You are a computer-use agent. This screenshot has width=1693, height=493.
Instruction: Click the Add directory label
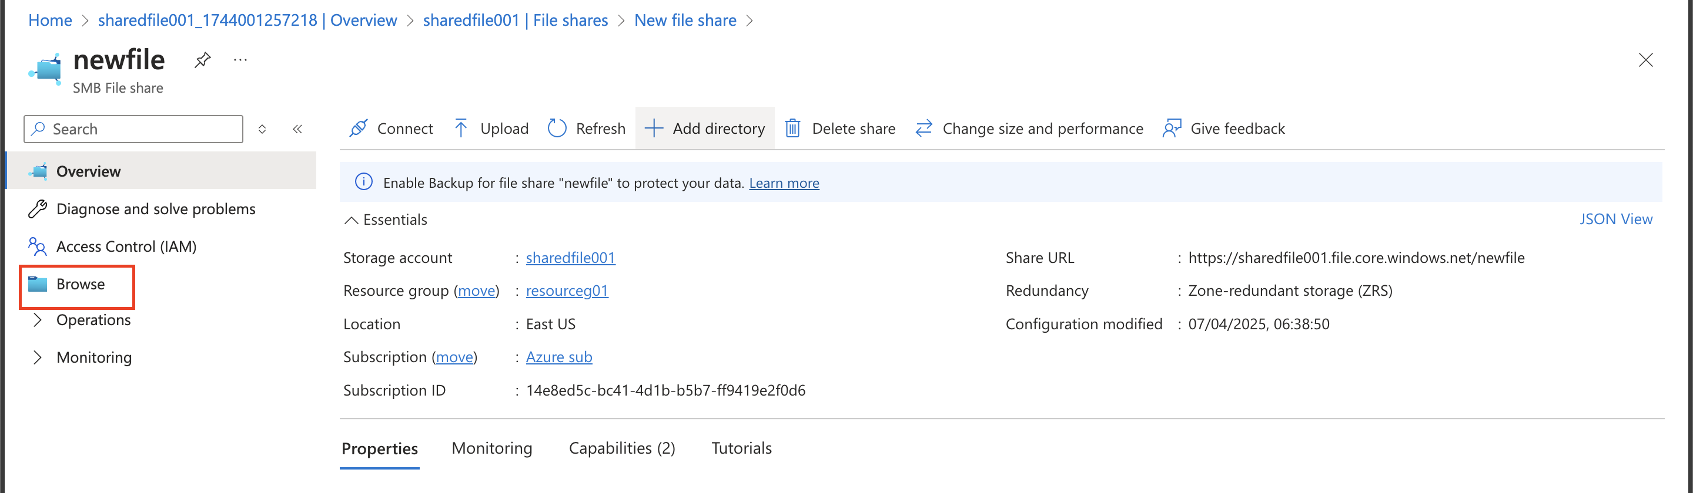click(718, 129)
